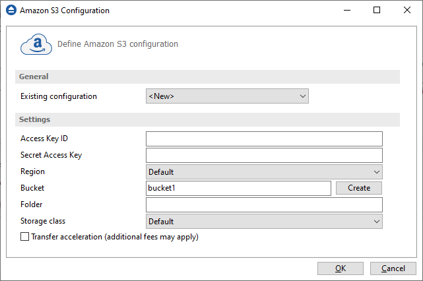423x281 pixels.
Task: Focus the Secret Access Key field
Action: (264, 155)
